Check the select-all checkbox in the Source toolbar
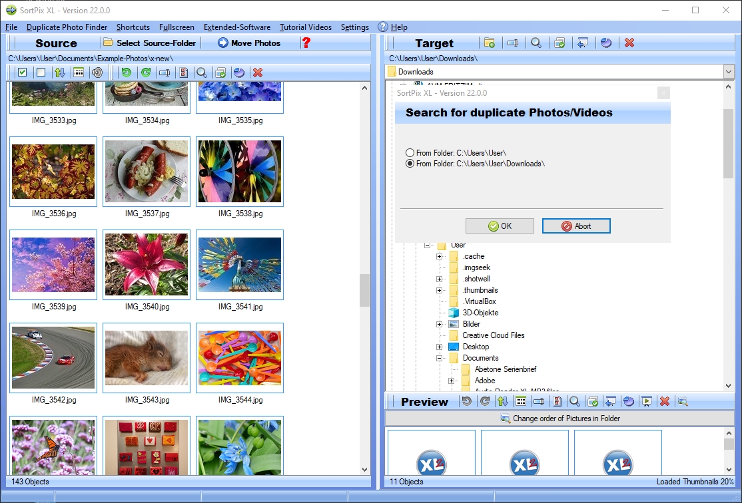Screen dimensions: 742x503 click(x=22, y=73)
